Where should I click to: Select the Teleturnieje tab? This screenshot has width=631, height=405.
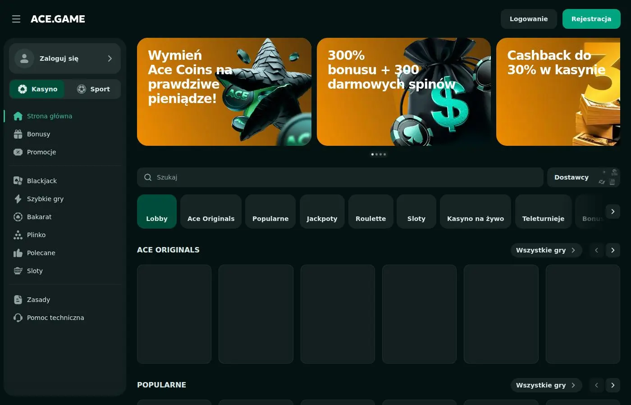point(544,211)
